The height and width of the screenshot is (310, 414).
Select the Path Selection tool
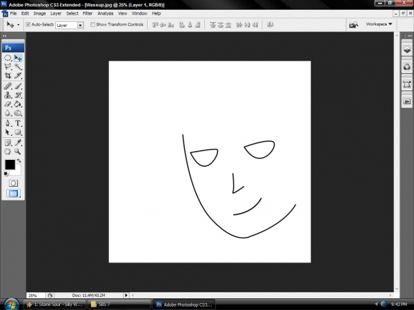tap(8, 132)
